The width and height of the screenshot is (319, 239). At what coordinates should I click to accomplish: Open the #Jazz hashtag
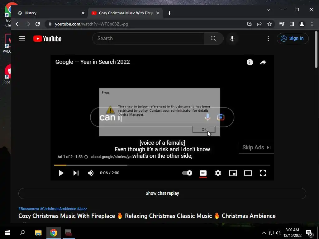tap(82, 209)
